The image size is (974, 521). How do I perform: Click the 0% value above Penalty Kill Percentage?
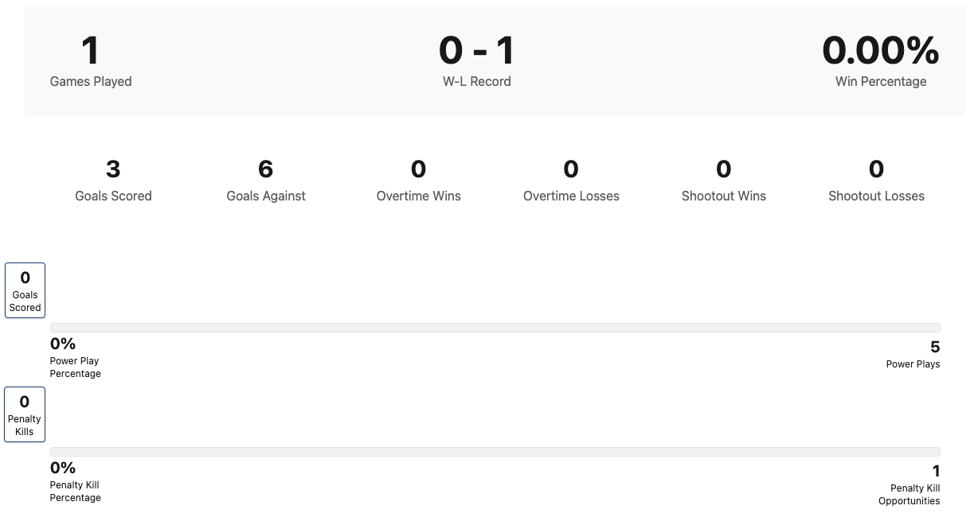63,468
